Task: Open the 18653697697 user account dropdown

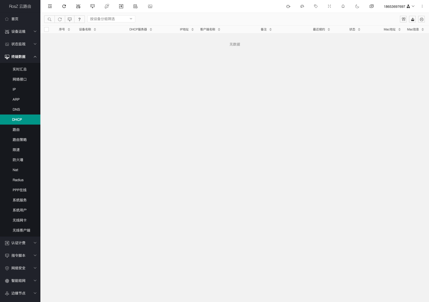Action: click(x=399, y=6)
